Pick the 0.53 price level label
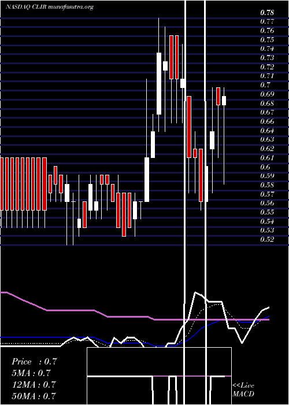The image size is (289, 405). point(267,230)
